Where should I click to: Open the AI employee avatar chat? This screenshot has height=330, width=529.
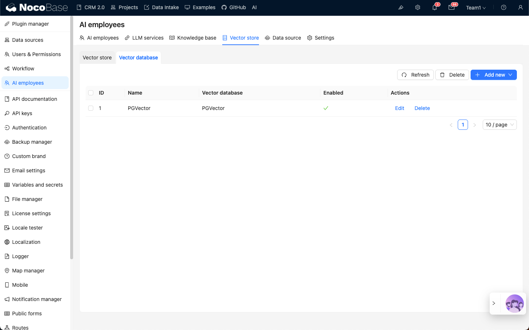[514, 304]
